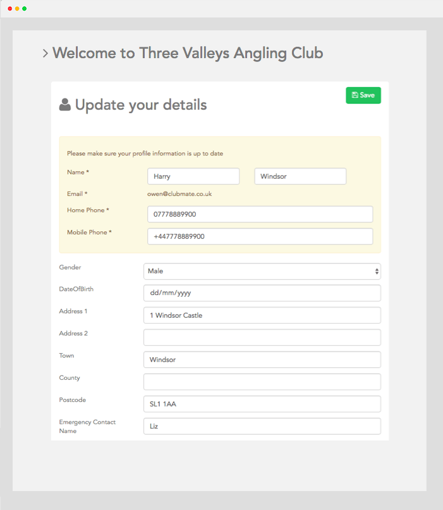Viewport: 443px width, 510px height.
Task: Click the Gender dropdown arrows
Action: tap(377, 271)
